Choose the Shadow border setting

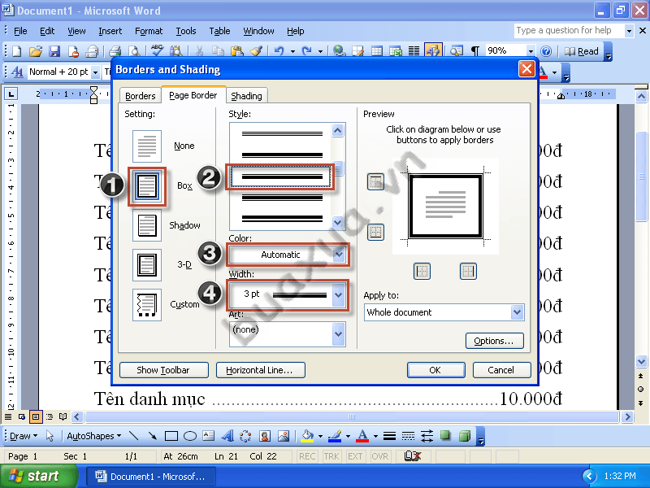click(147, 225)
